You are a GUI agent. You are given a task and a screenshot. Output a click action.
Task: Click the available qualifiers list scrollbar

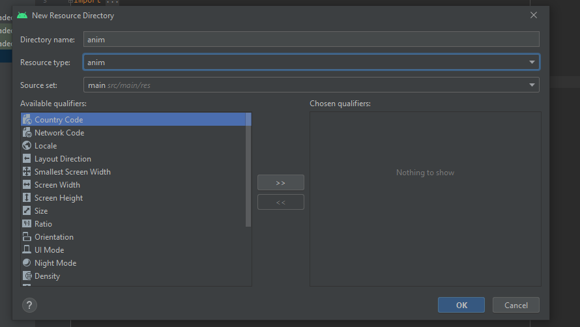point(248,170)
